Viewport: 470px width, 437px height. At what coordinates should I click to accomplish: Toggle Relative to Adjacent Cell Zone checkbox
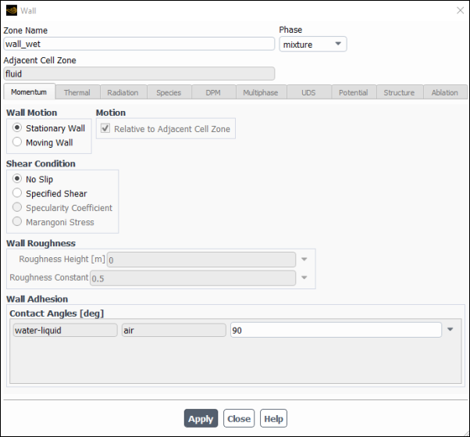(x=105, y=128)
